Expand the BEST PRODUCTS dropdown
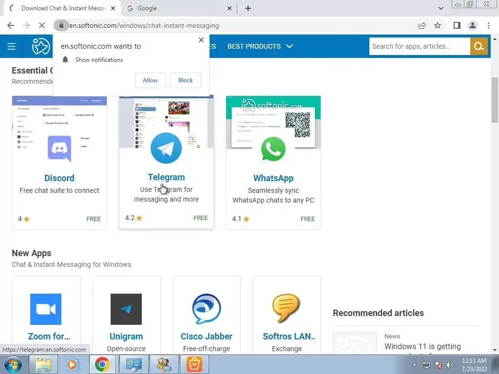The image size is (499, 374). point(260,46)
